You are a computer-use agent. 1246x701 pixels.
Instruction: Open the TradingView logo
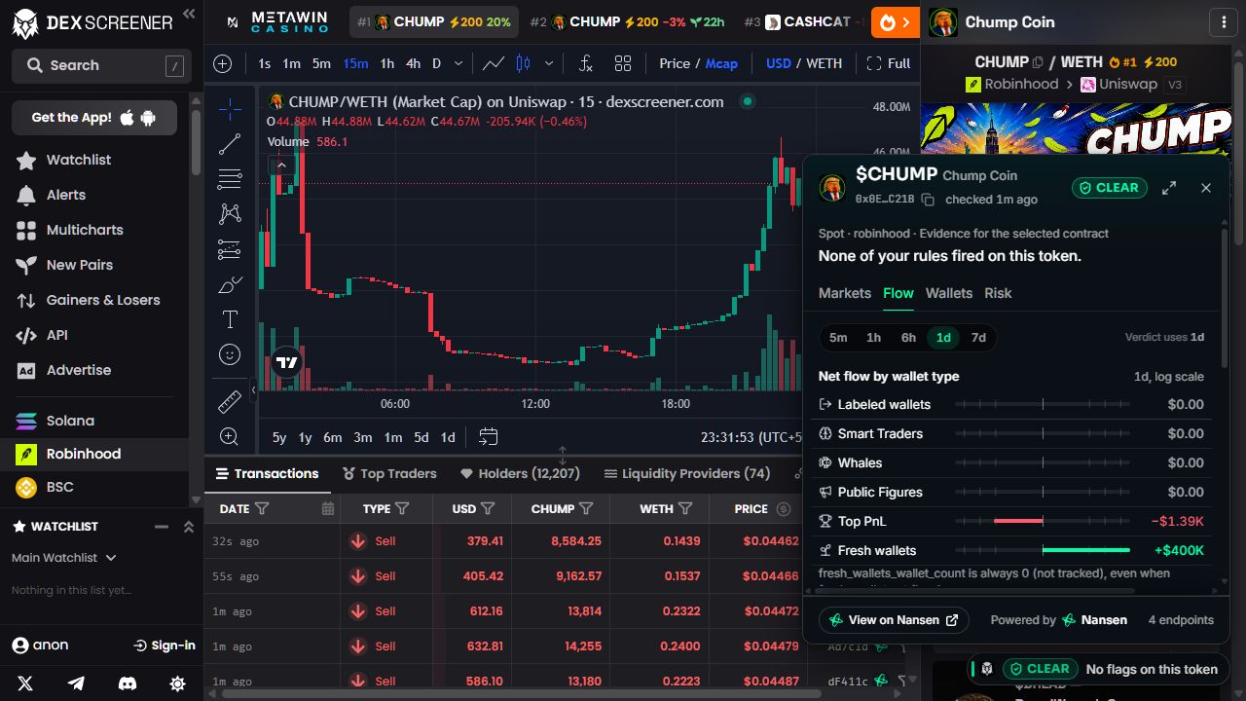pos(286,362)
